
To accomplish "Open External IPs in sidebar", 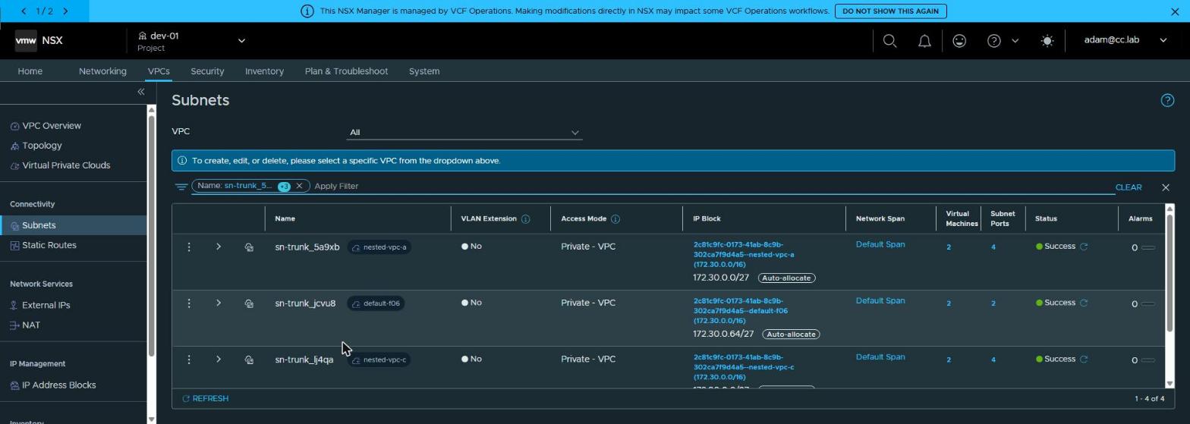I will (x=46, y=305).
